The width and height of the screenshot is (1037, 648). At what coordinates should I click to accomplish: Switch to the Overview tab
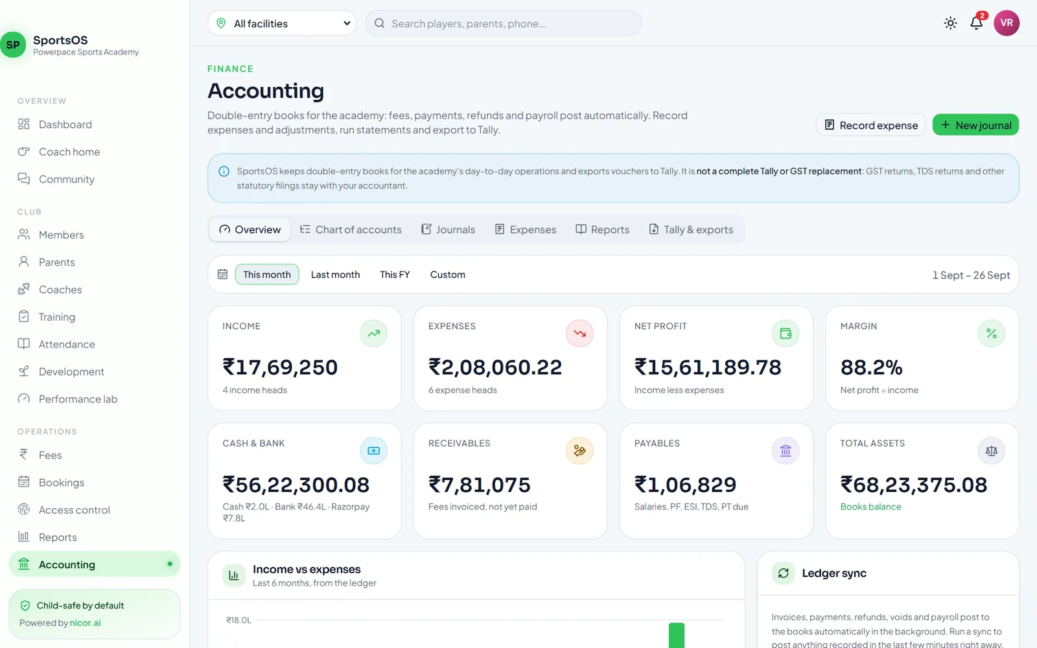click(x=250, y=230)
